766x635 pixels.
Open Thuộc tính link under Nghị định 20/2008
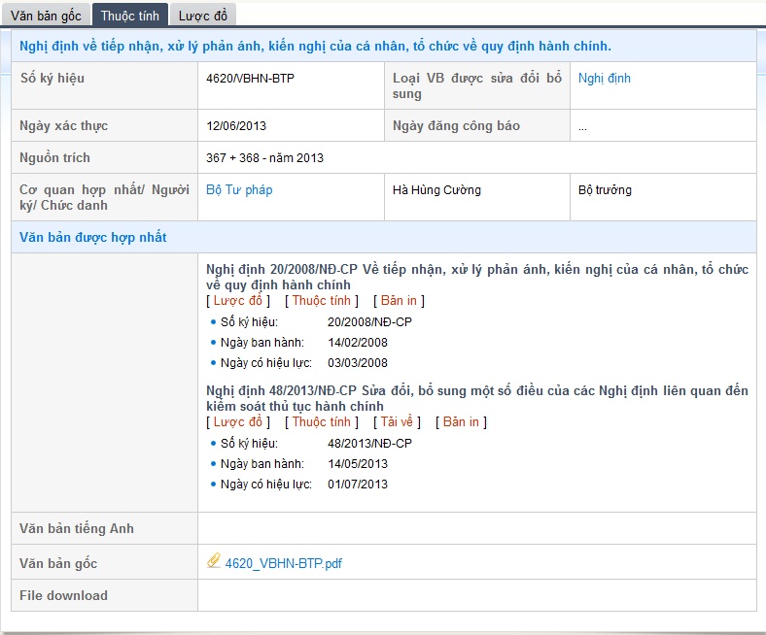click(x=321, y=301)
